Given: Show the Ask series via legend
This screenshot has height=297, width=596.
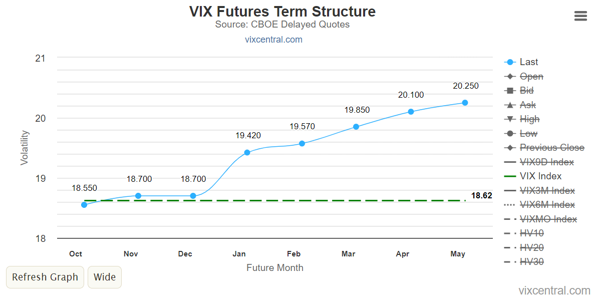Looking at the screenshot, I should [x=527, y=105].
